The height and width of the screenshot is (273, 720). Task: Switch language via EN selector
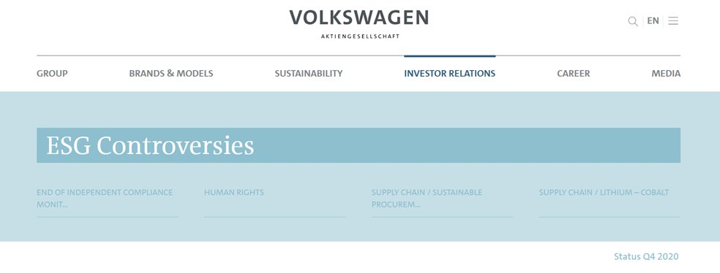coord(653,20)
